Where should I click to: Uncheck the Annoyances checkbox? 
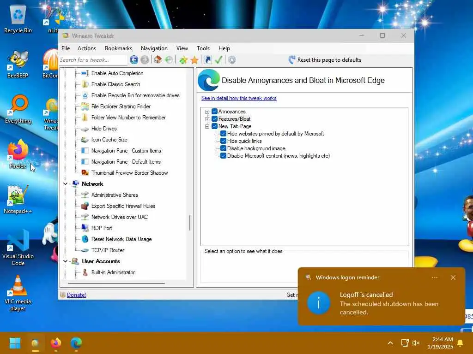(x=214, y=112)
